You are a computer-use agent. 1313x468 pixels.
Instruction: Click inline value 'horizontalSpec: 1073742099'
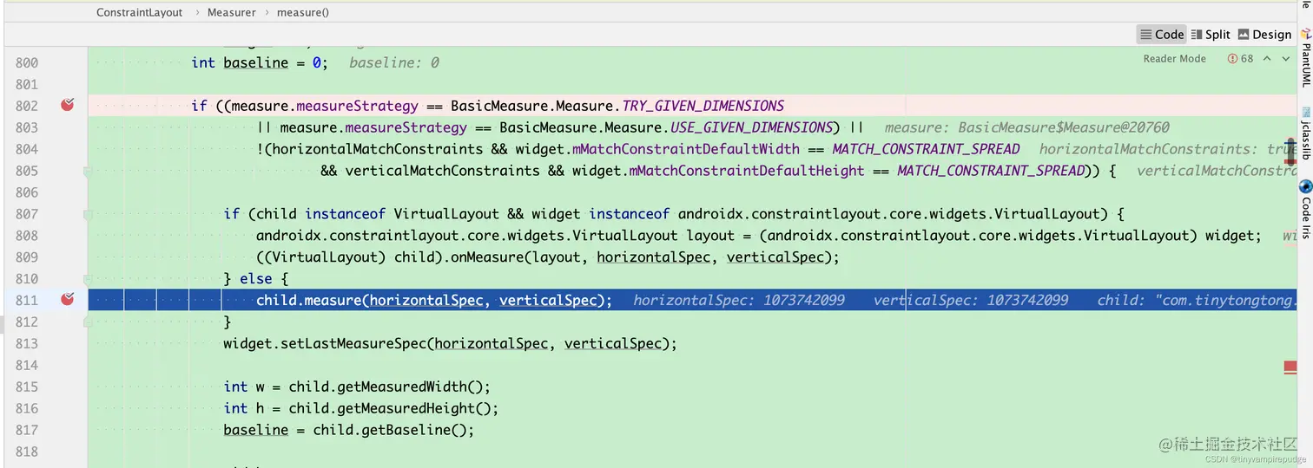coord(739,300)
